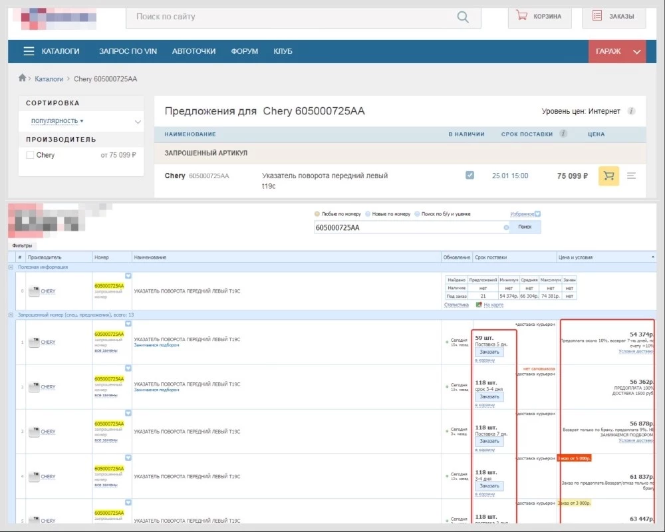
Task: Click the Поиск по сайту input field
Action: tap(293, 17)
